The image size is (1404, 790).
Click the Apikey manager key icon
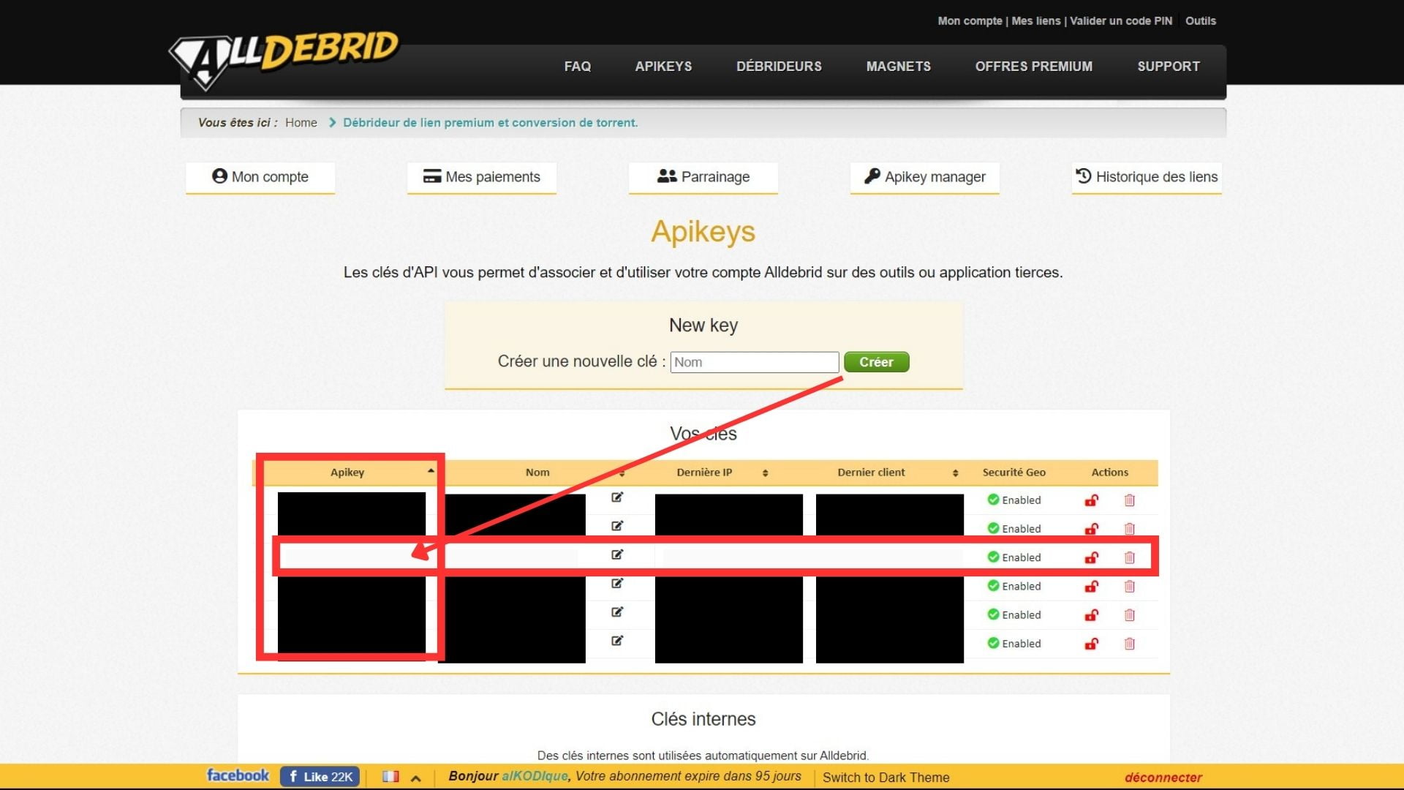click(872, 176)
